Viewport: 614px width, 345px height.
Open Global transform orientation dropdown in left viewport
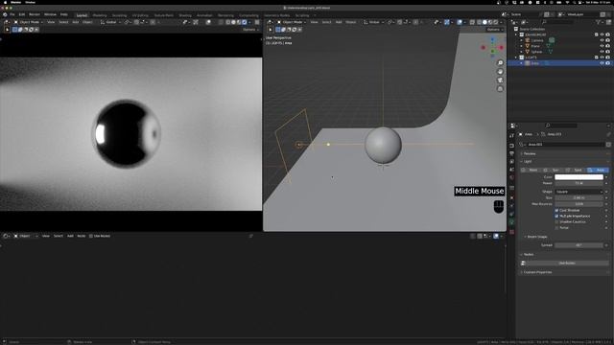110,22
